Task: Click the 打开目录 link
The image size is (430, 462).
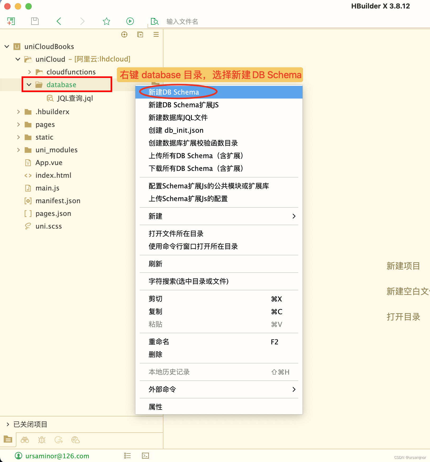Action: click(x=403, y=317)
